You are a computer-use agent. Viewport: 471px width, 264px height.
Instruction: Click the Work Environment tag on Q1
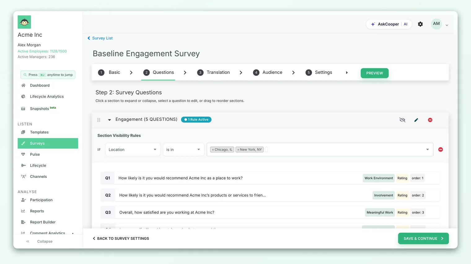point(379,178)
